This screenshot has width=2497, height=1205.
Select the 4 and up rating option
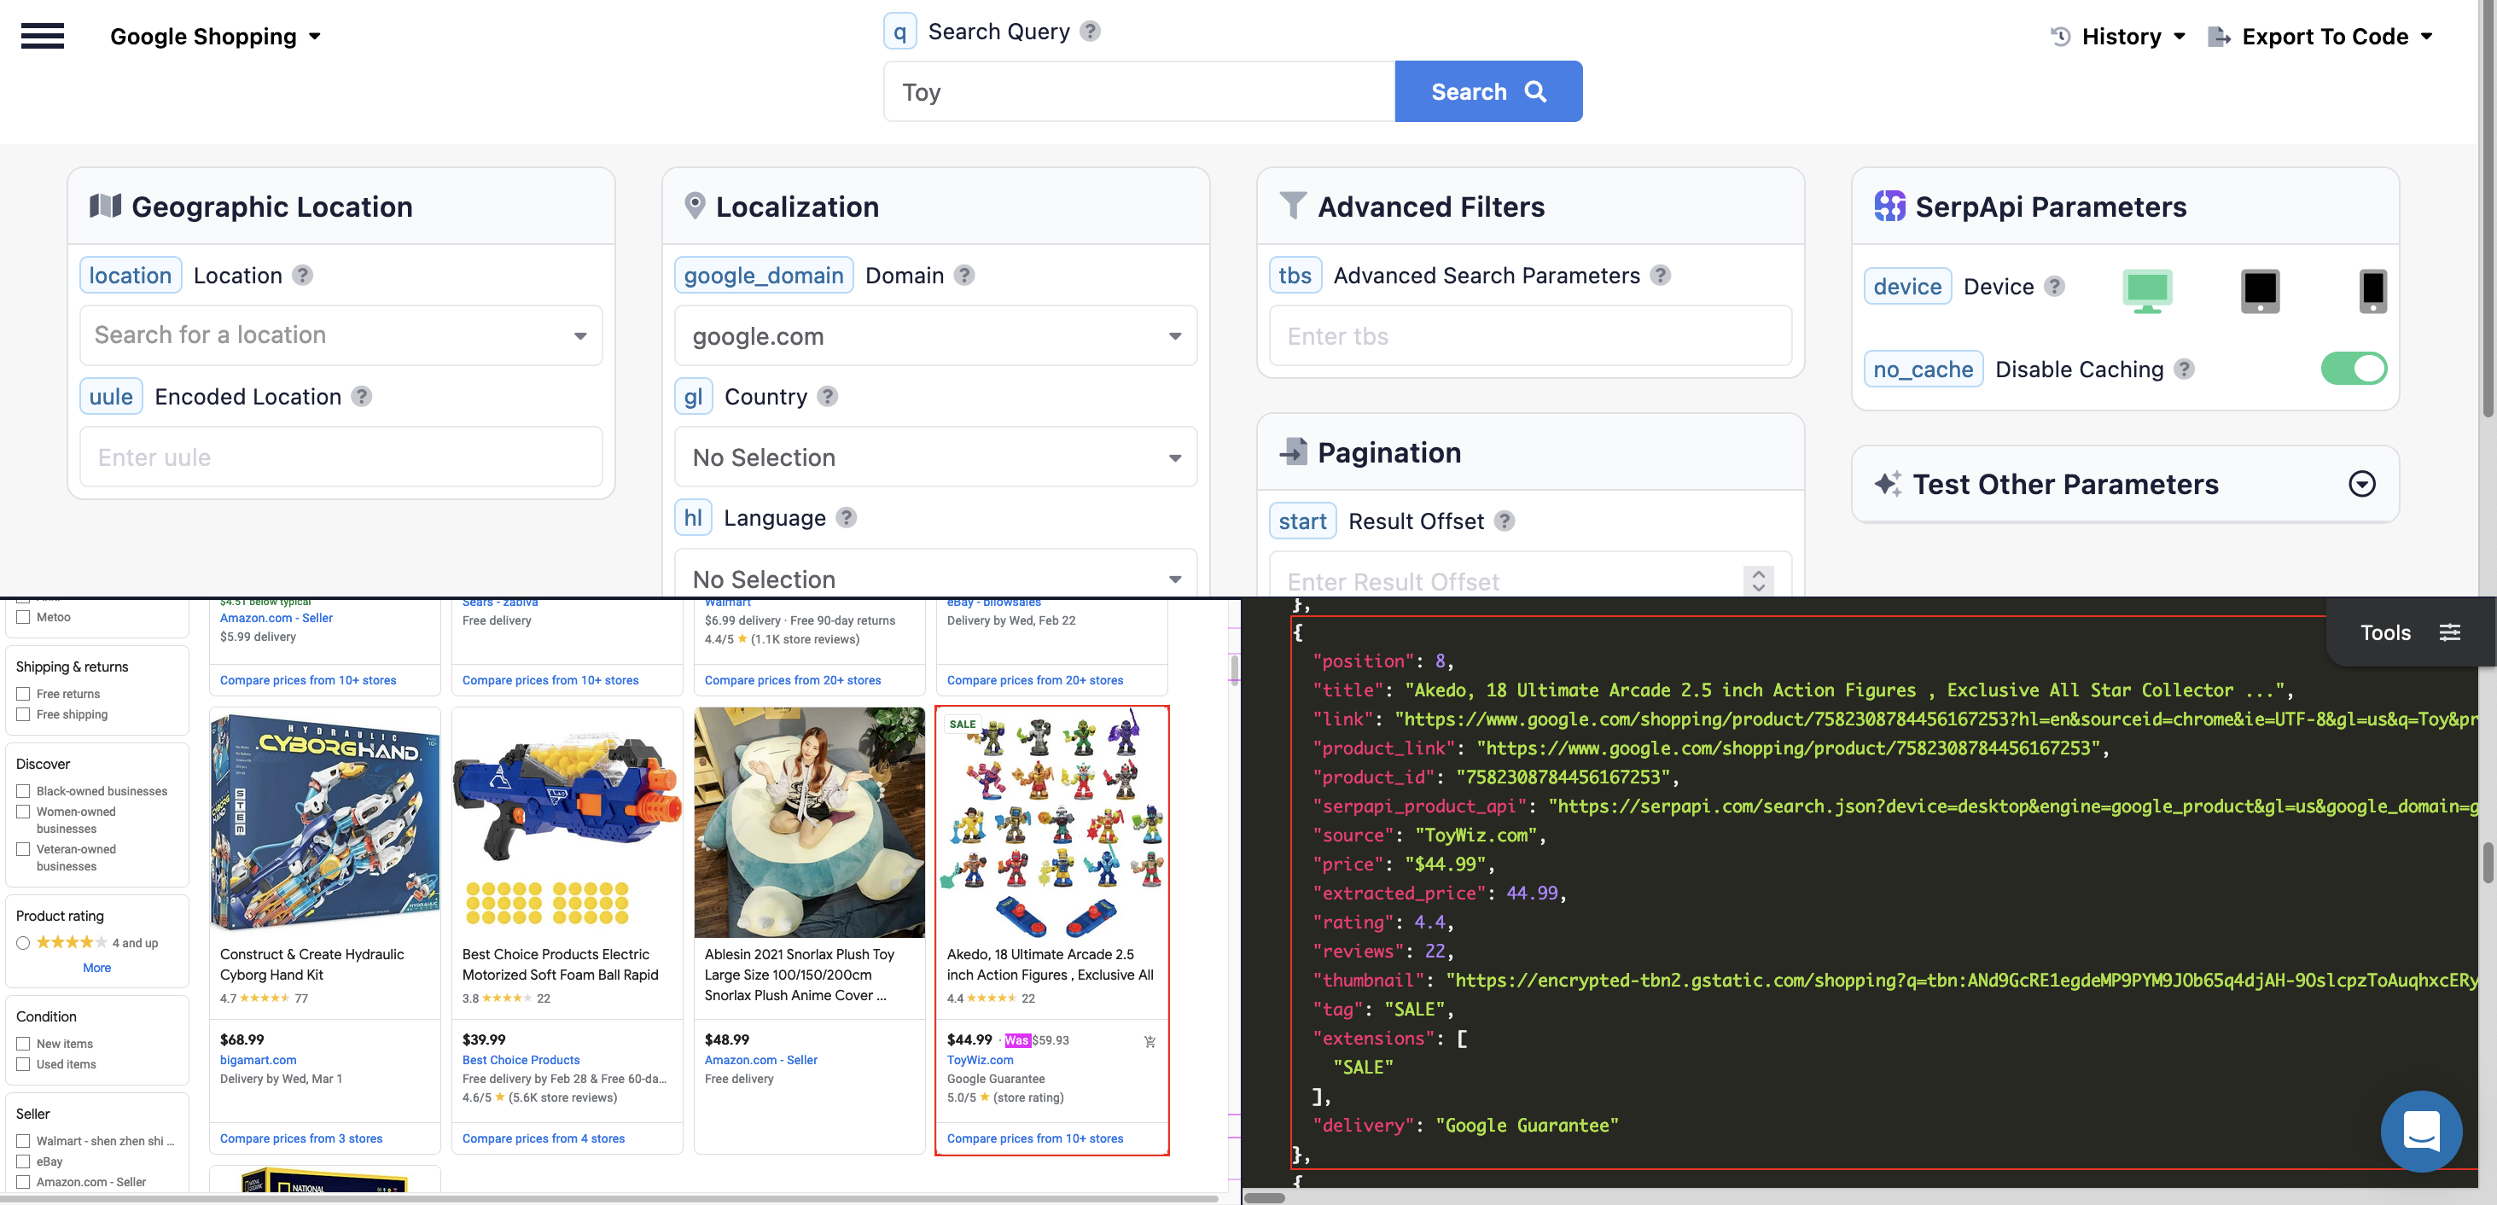pos(22,941)
